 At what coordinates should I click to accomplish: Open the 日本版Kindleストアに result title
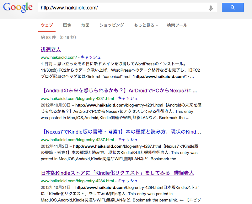pos(117,173)
